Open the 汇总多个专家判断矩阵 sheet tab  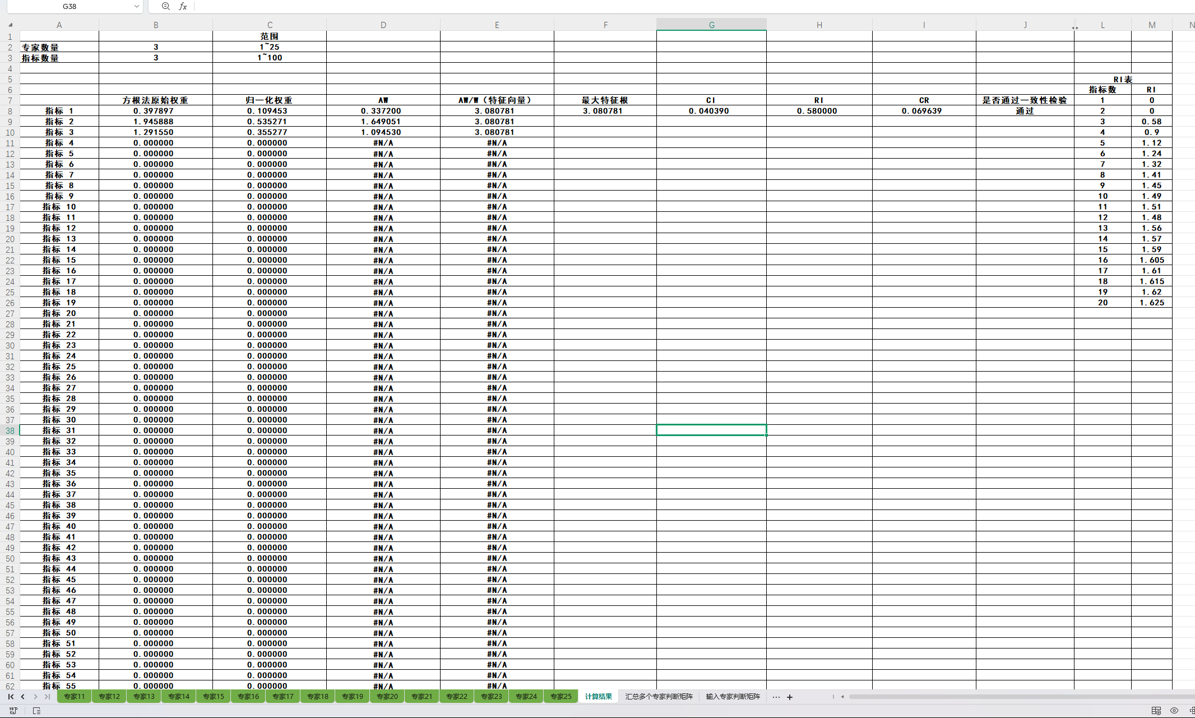[x=659, y=697]
